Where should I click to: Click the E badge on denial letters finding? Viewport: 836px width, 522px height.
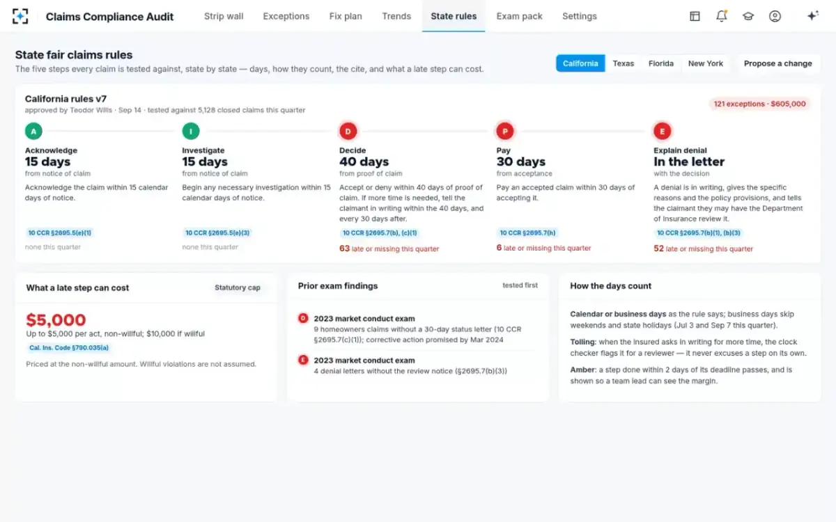point(303,360)
